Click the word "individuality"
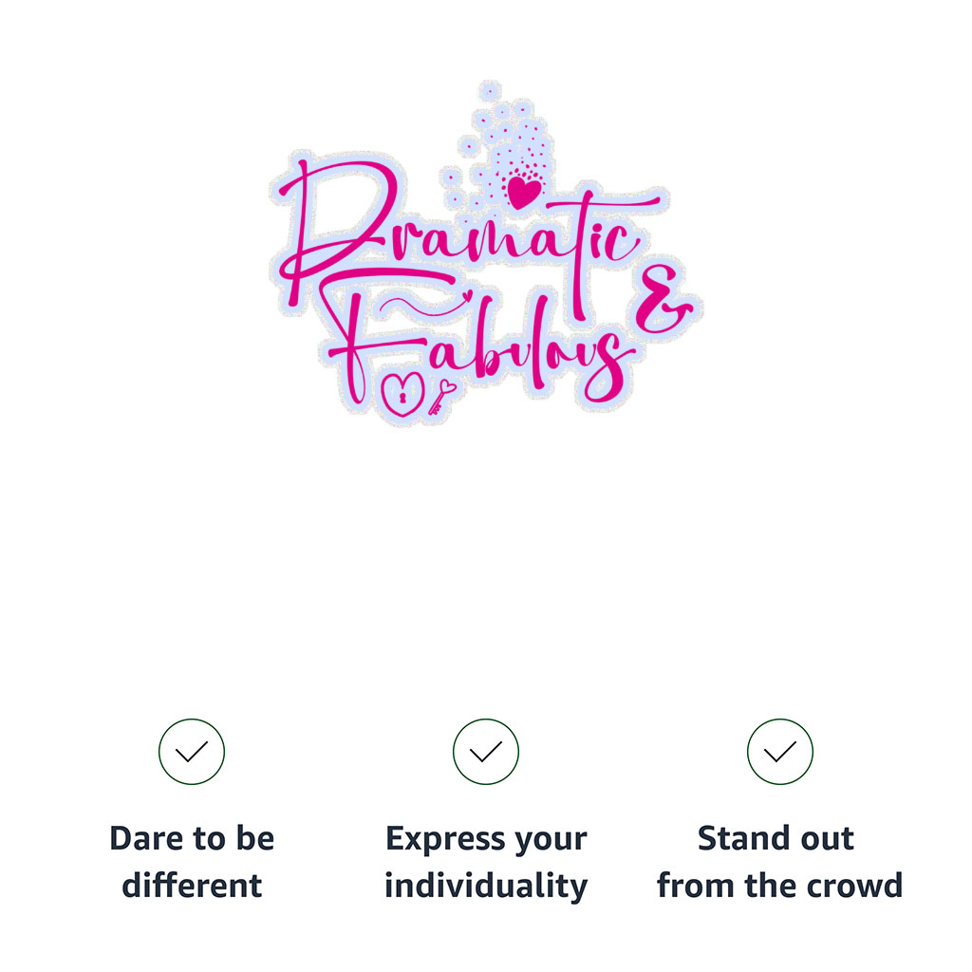The height and width of the screenshot is (972, 972). [x=486, y=886]
